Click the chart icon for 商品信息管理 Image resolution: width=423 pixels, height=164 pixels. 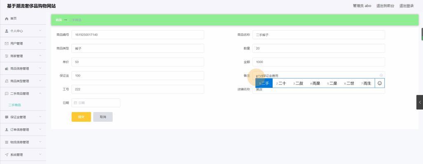pos(7,69)
